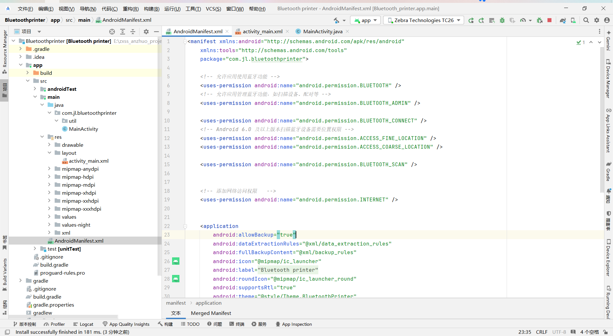613x336 pixels.
Task: Click the user account avatar icon
Action: click(607, 20)
